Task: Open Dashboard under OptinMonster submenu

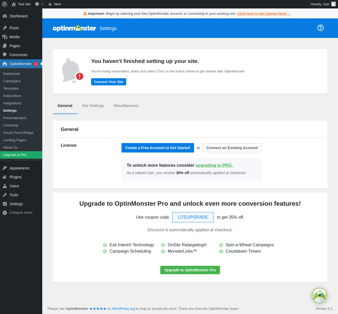Action: tap(21, 74)
